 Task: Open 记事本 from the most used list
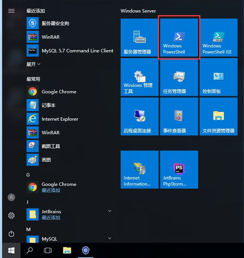[70, 105]
